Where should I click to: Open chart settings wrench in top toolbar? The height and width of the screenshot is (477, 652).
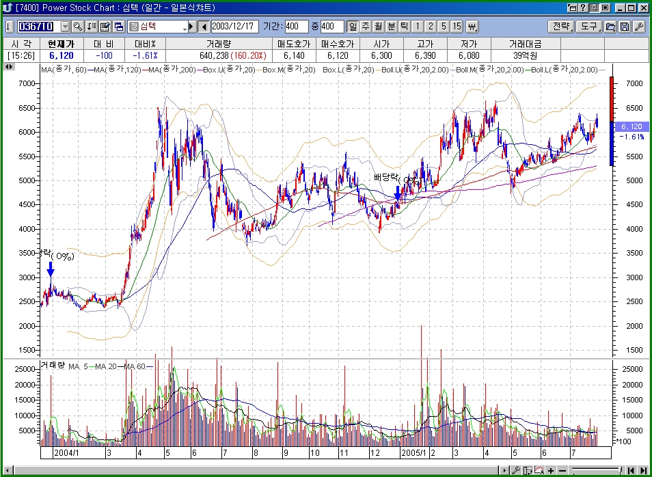tap(639, 27)
